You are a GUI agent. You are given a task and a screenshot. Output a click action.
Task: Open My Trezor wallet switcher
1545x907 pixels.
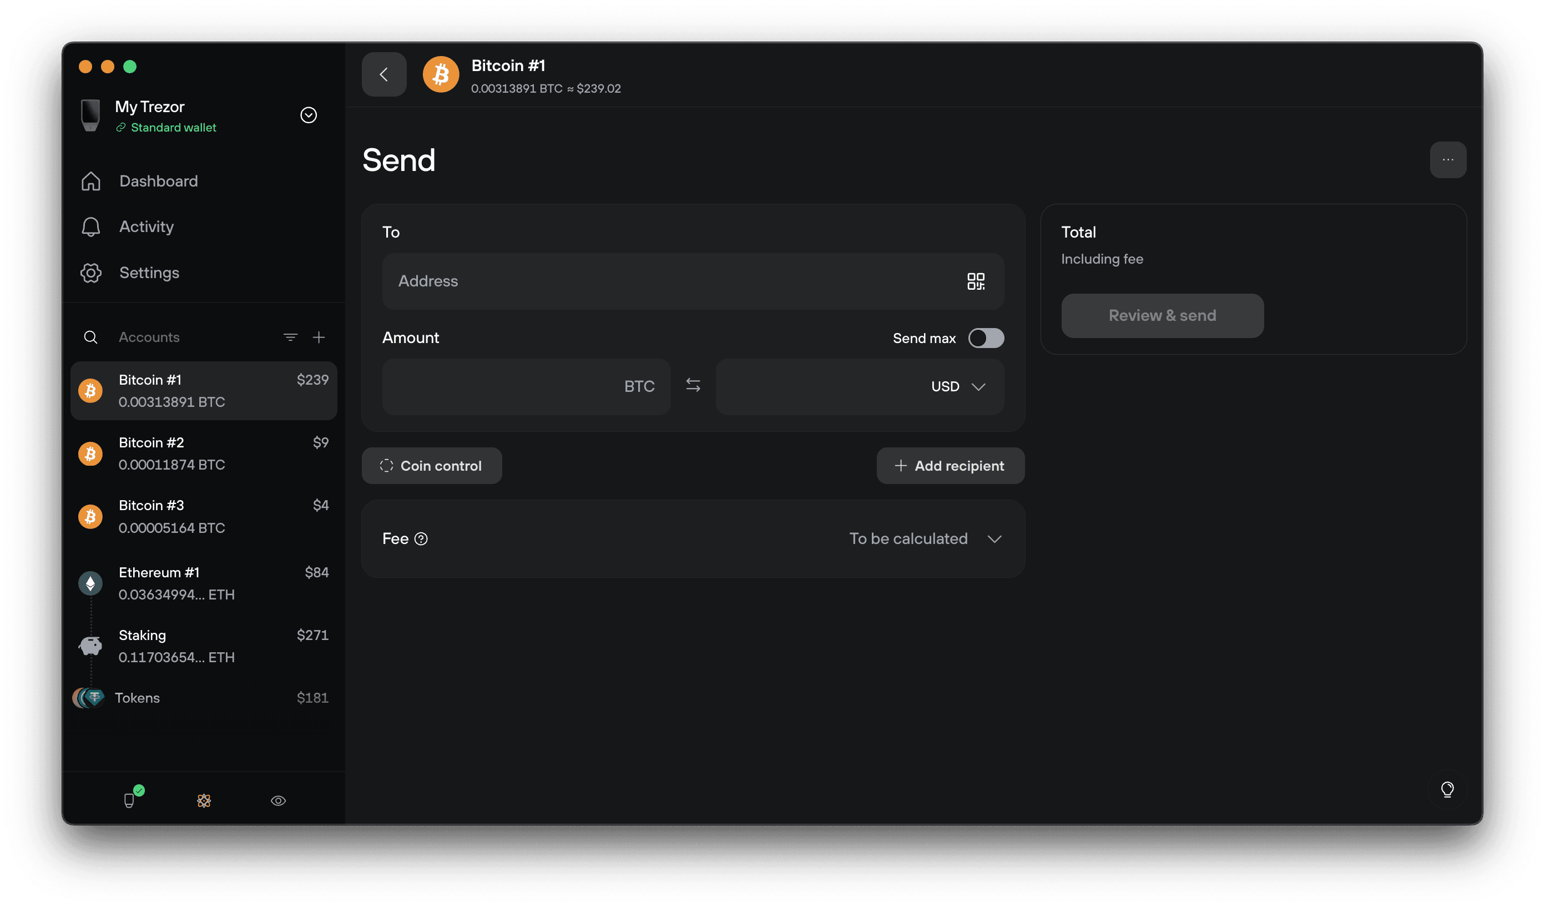pos(309,115)
